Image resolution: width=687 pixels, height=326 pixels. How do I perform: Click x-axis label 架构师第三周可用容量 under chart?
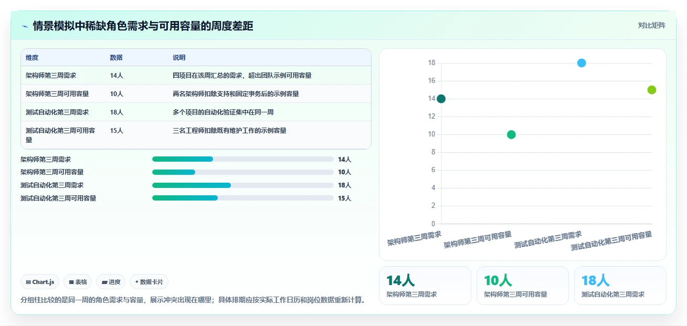pyautogui.click(x=478, y=239)
